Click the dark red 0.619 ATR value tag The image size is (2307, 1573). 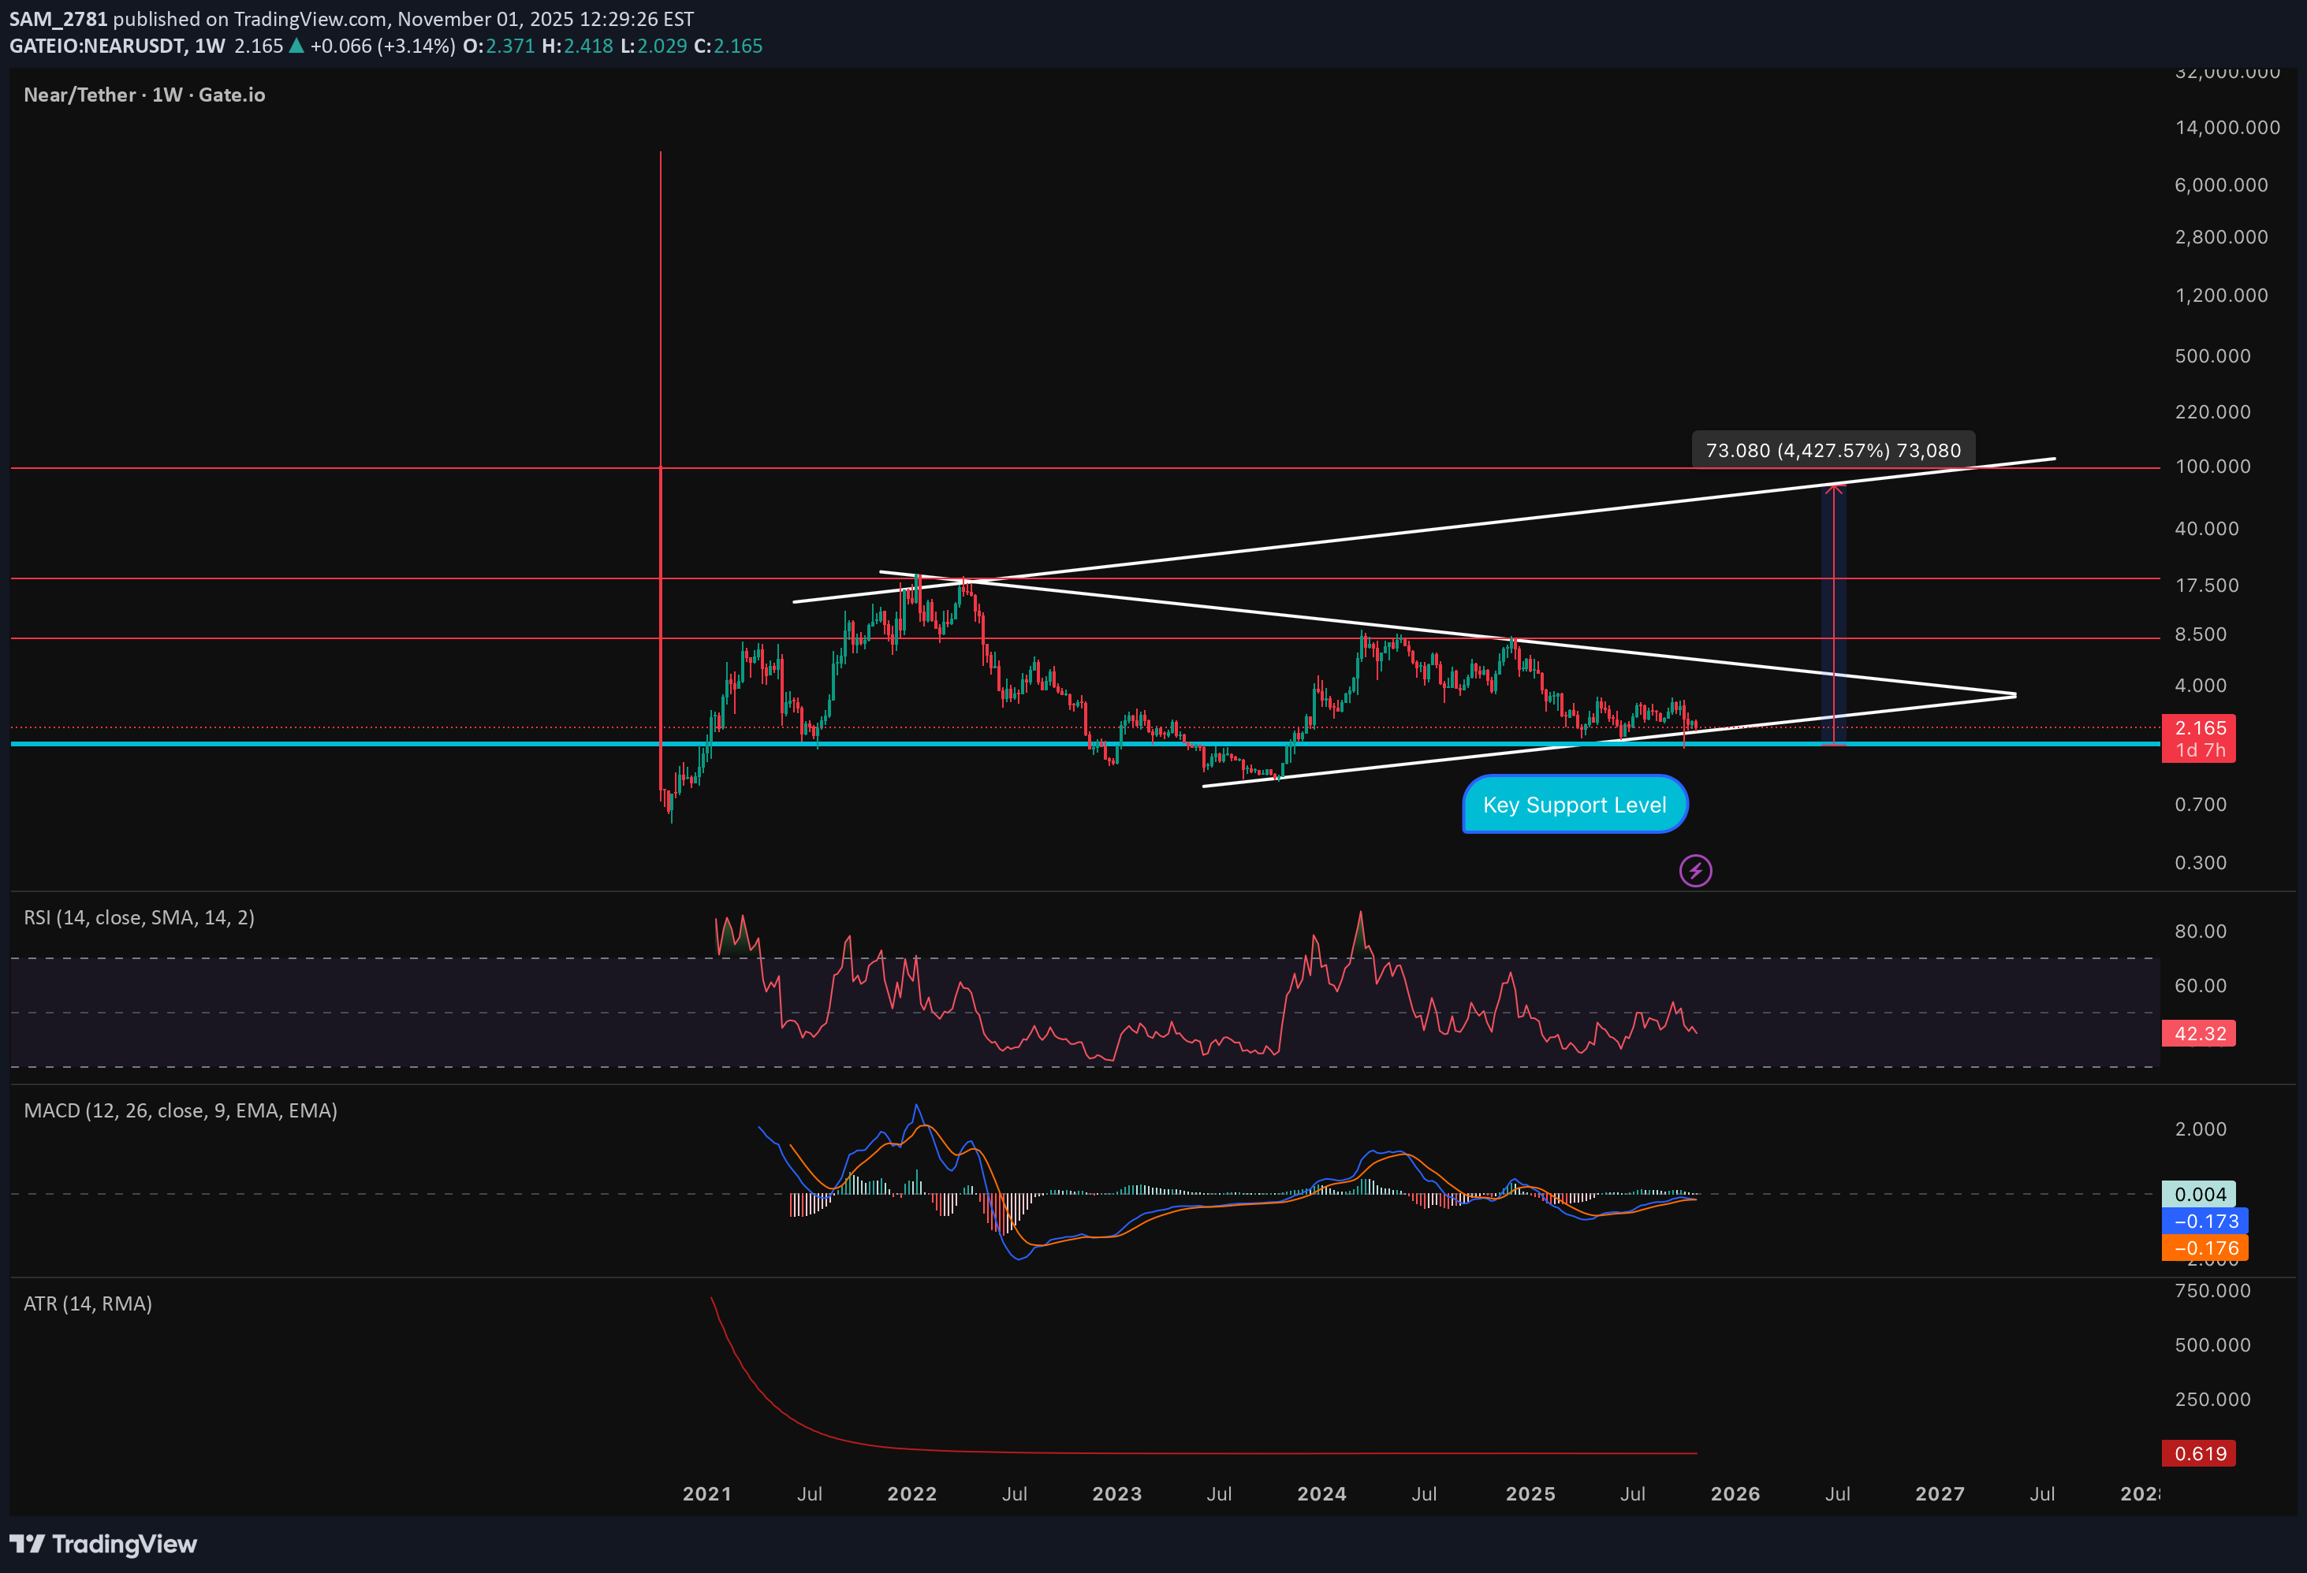tap(2199, 1454)
